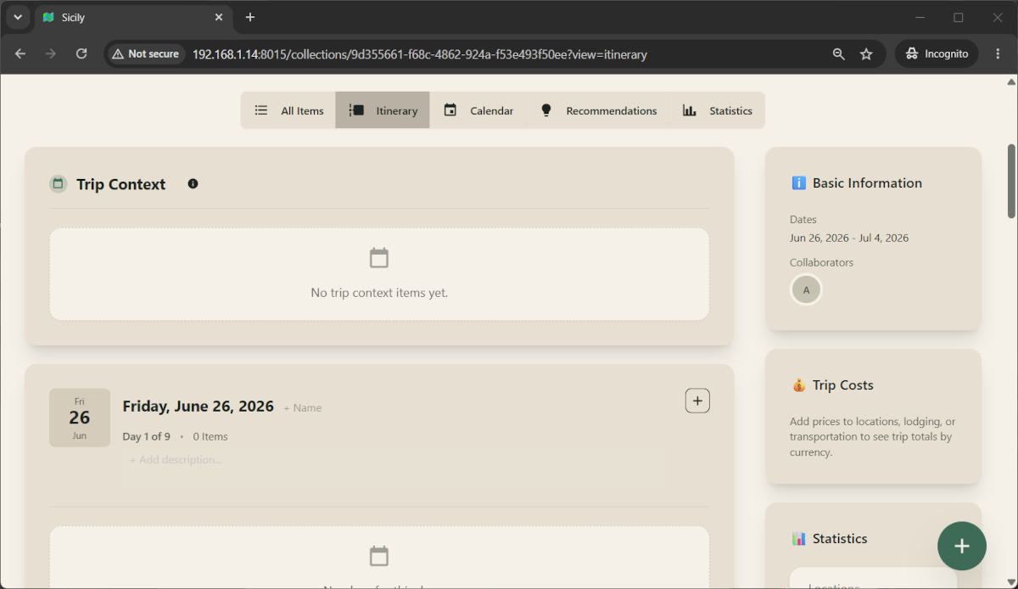This screenshot has height=589, width=1018.
Task: Click the Calendar tab's calendar icon
Action: tap(450, 110)
